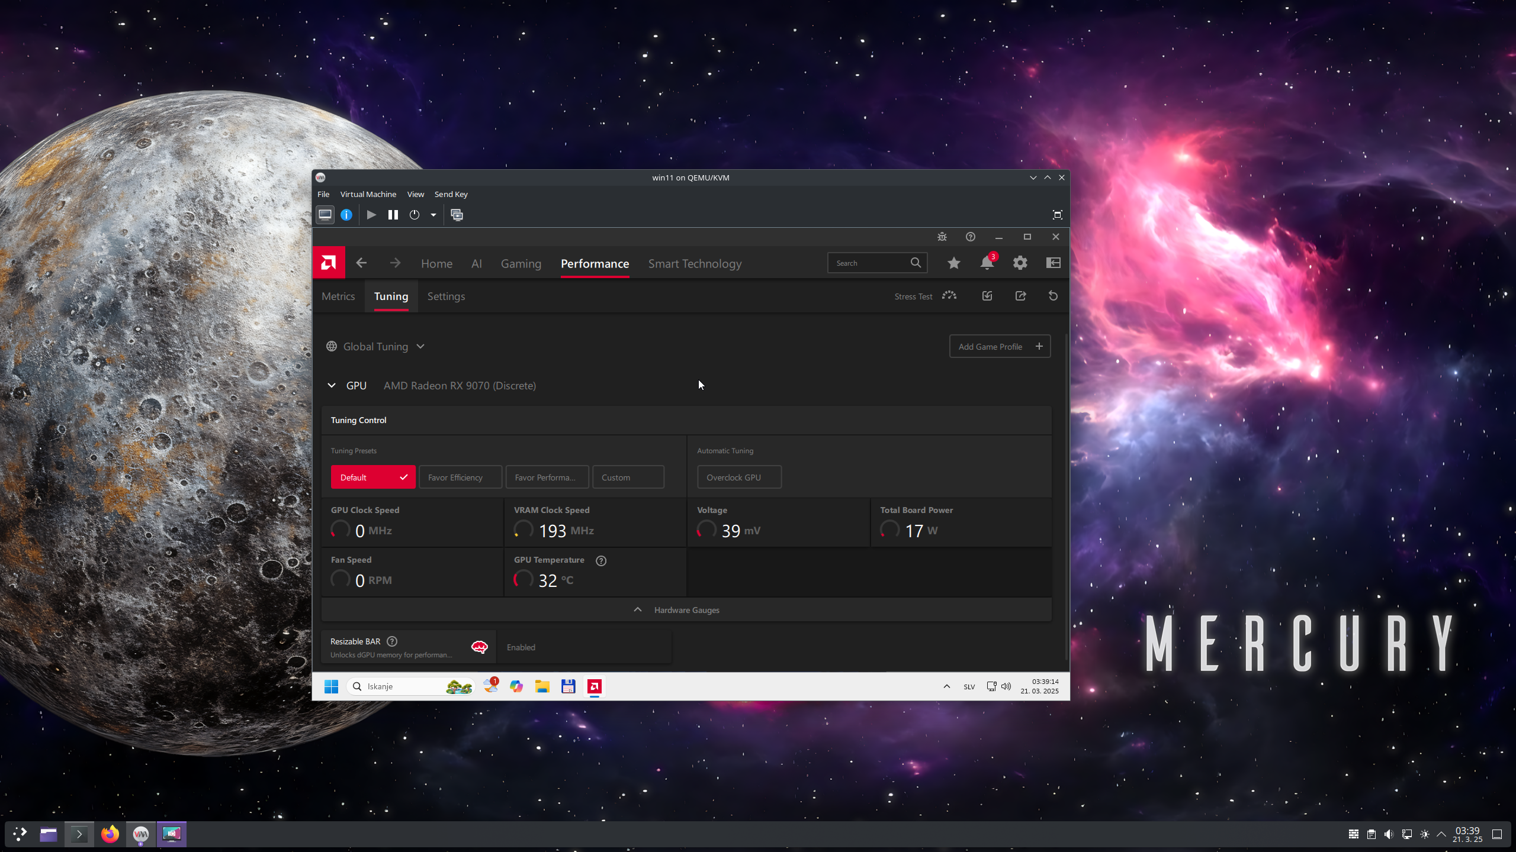Click the Performance tab
The width and height of the screenshot is (1516, 852).
click(x=595, y=263)
